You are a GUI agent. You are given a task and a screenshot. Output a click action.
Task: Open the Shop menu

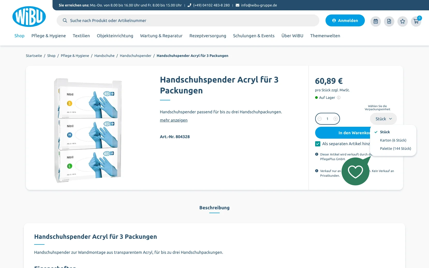(19, 36)
